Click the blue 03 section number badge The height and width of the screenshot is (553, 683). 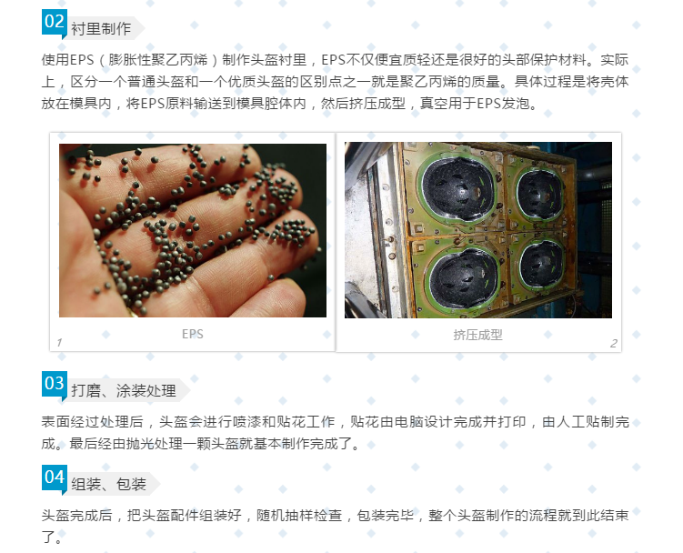55,384
